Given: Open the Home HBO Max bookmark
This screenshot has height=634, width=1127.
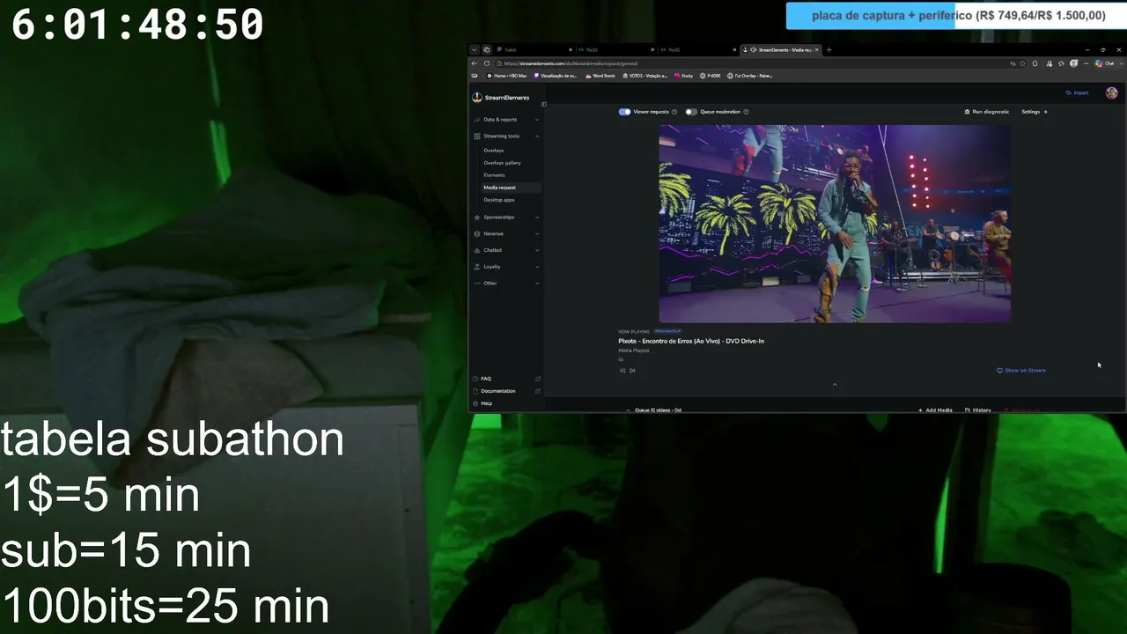Looking at the screenshot, I should click(506, 76).
